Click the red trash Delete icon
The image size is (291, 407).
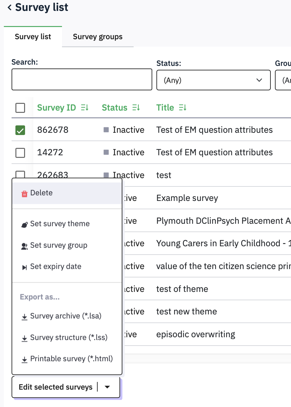pos(24,194)
